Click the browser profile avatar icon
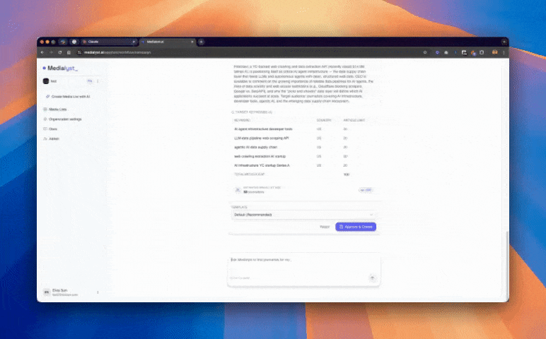Image resolution: width=546 pixels, height=339 pixels. click(x=494, y=52)
